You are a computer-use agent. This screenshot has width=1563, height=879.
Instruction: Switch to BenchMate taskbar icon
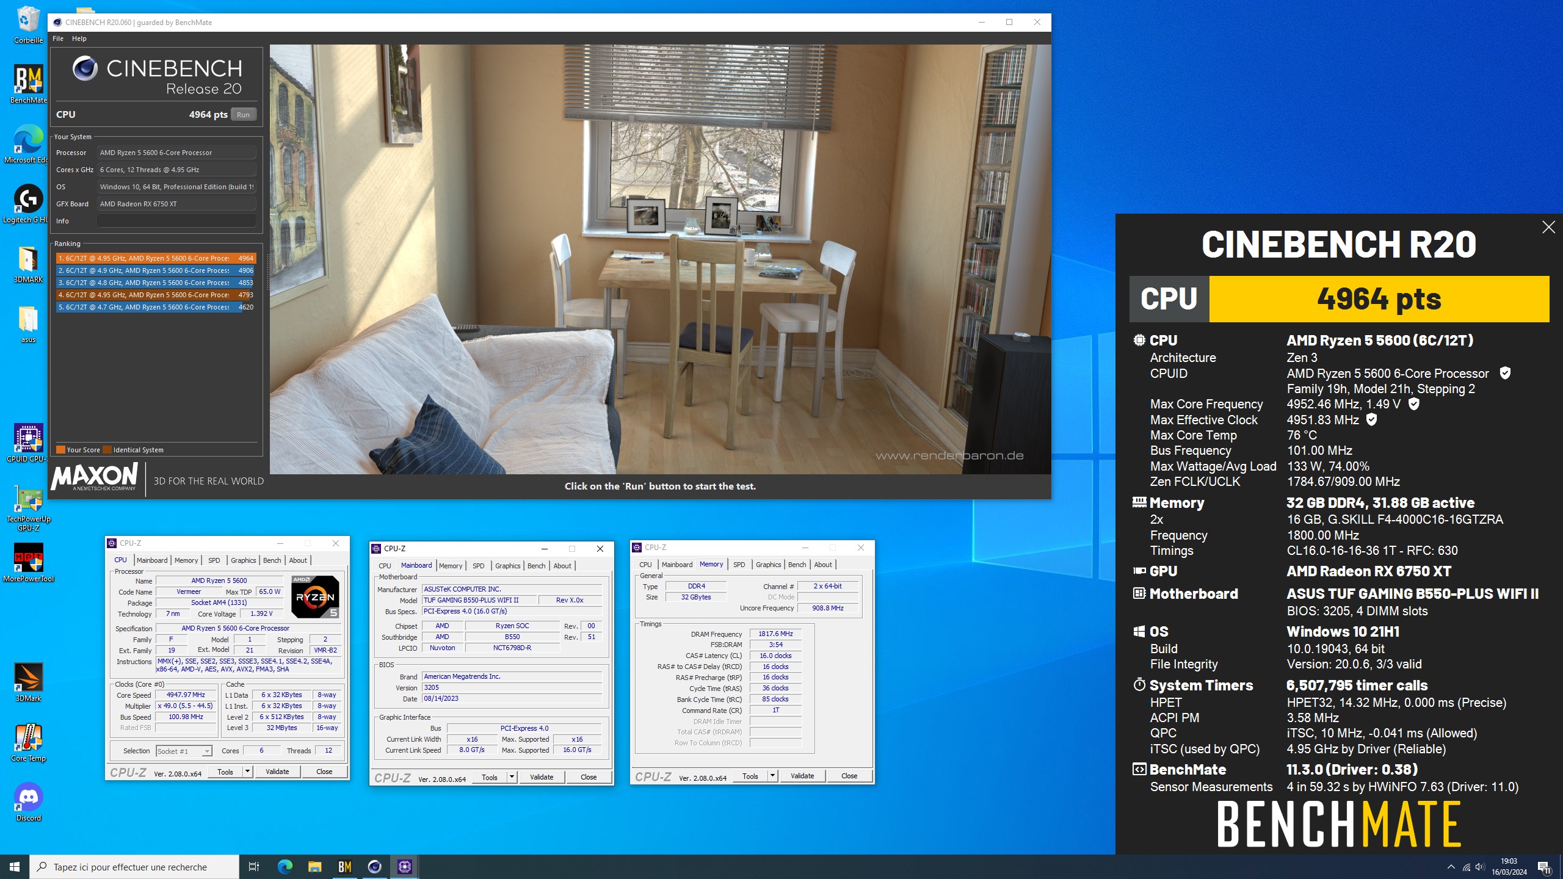click(x=344, y=867)
